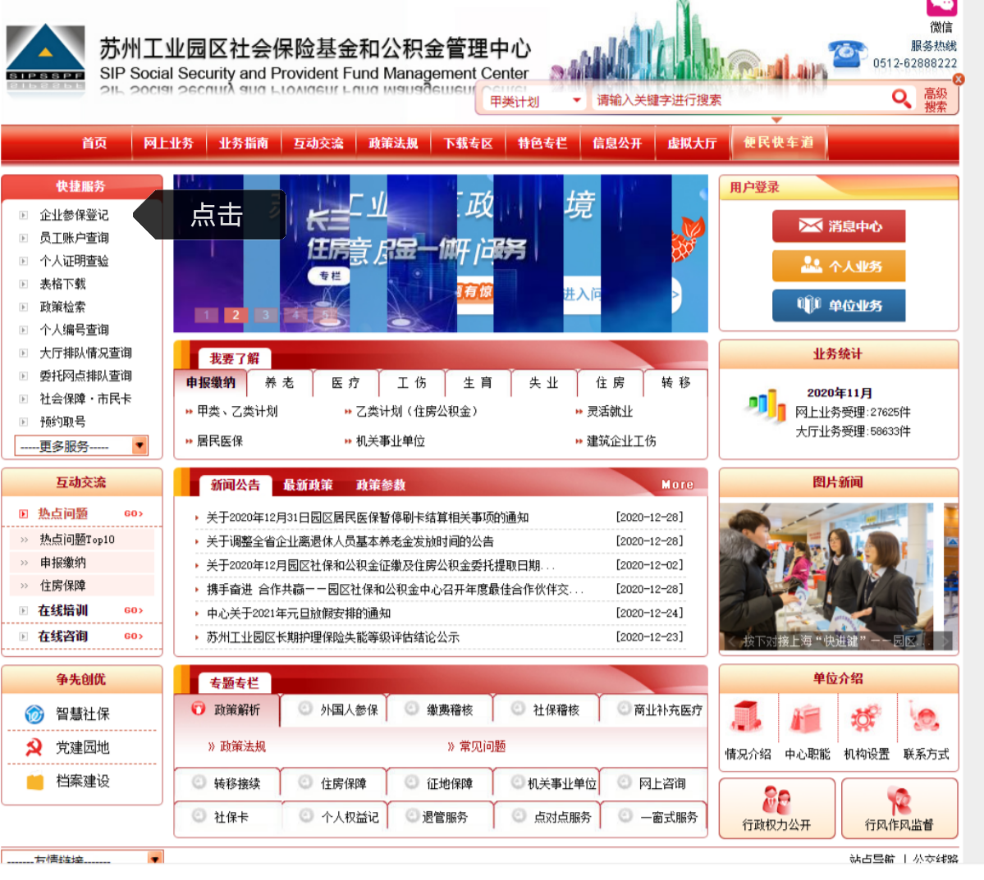Open 在线培训 GO link
Screen dimensions: 984x880
coord(133,610)
